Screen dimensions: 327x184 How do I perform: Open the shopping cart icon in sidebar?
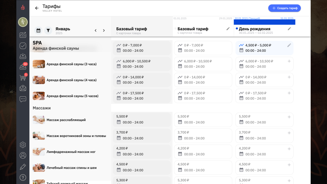[x=23, y=78]
